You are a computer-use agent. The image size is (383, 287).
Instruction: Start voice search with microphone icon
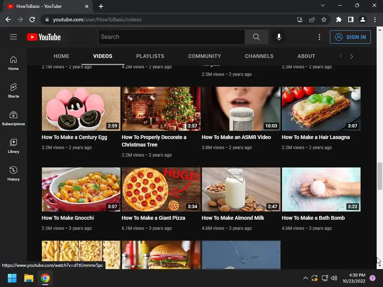coord(279,37)
